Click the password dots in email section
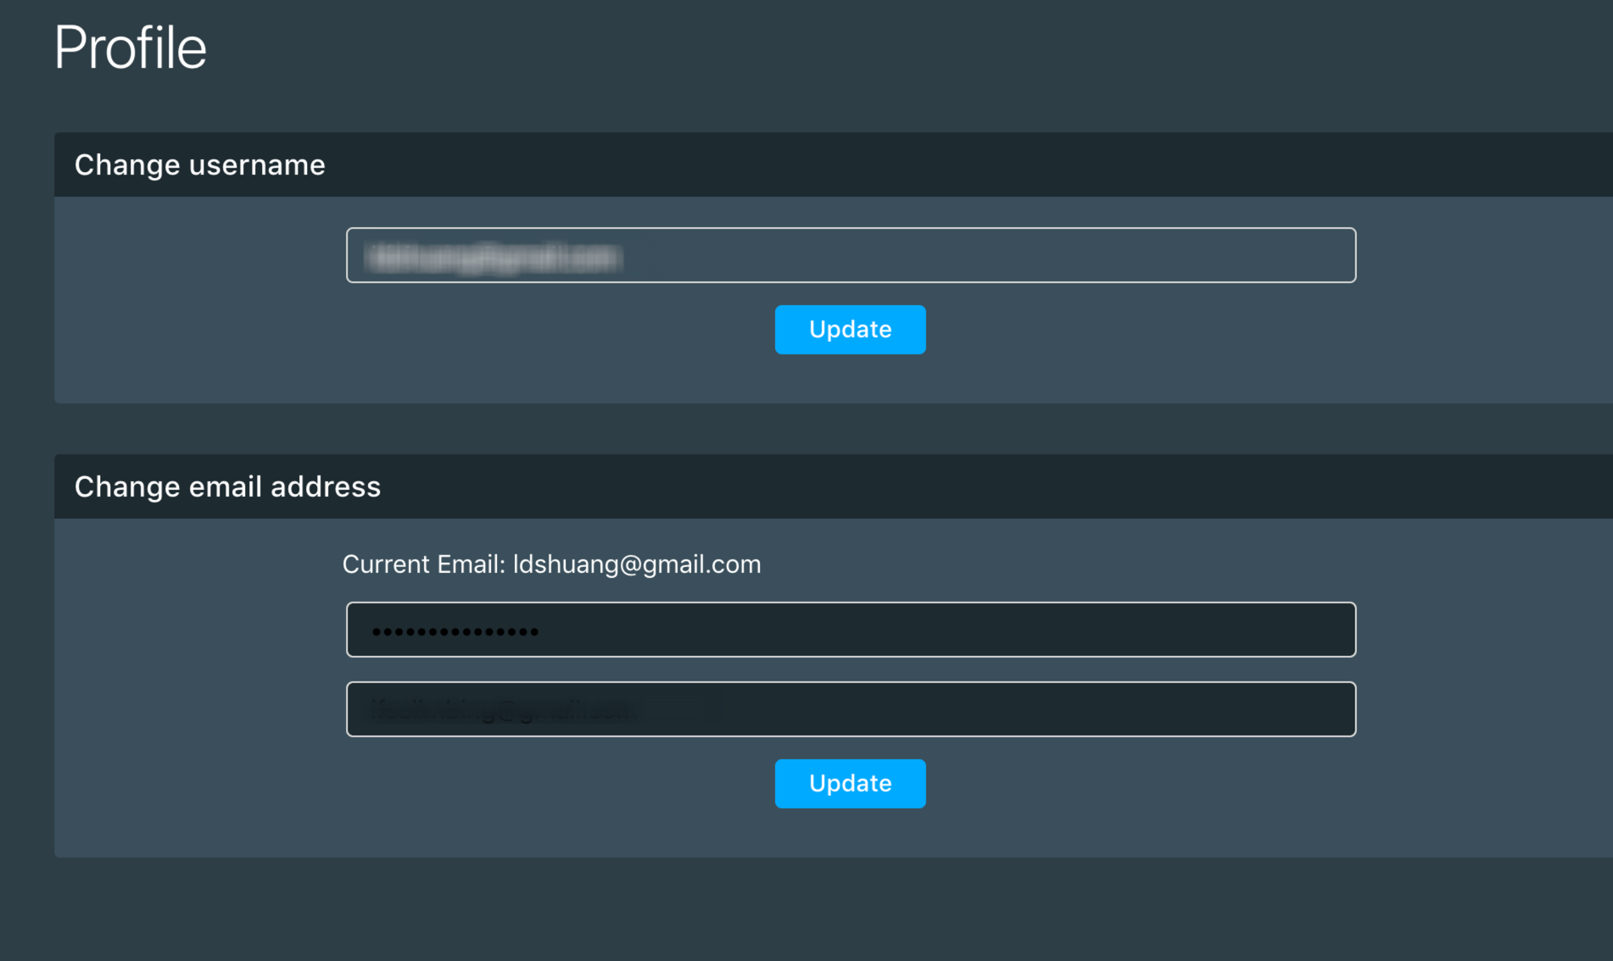The width and height of the screenshot is (1613, 961). coord(455,631)
